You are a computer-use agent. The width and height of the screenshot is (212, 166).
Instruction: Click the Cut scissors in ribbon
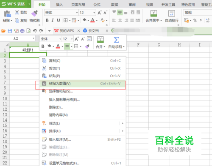pyautogui.click(x=17, y=12)
